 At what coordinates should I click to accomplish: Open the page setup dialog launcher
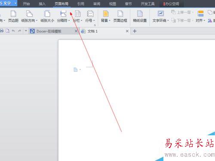(x=95, y=25)
